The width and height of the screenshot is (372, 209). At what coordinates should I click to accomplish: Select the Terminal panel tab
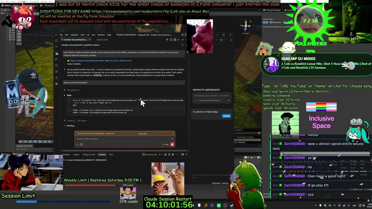102,154
